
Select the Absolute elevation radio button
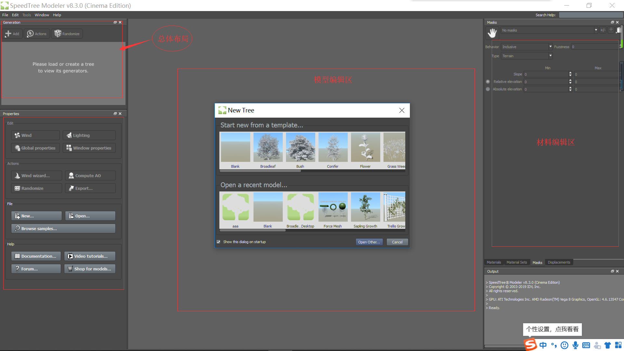pyautogui.click(x=488, y=89)
